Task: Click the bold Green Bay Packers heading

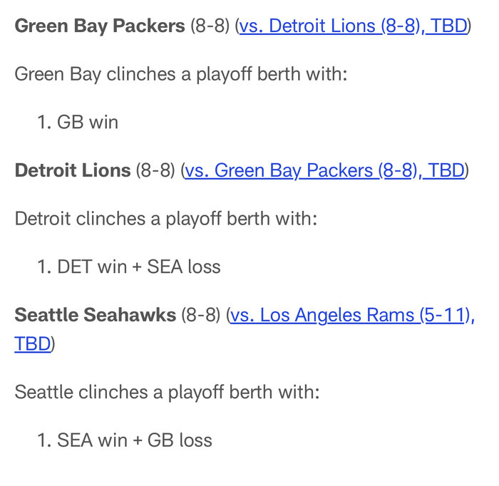Action: [x=99, y=27]
